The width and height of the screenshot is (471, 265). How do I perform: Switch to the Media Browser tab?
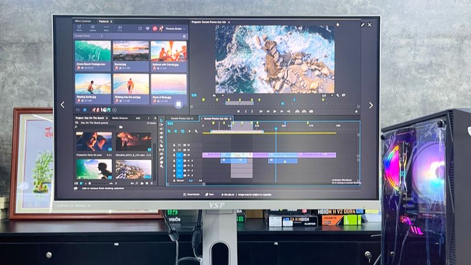pyautogui.click(x=120, y=118)
